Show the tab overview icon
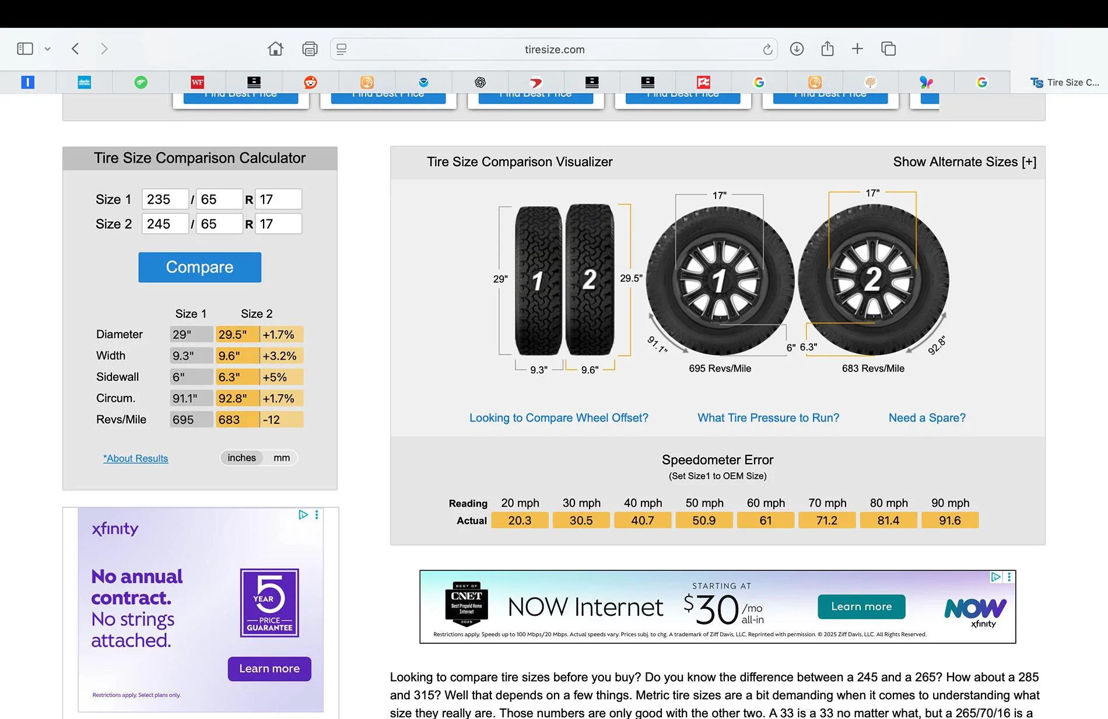 click(888, 49)
